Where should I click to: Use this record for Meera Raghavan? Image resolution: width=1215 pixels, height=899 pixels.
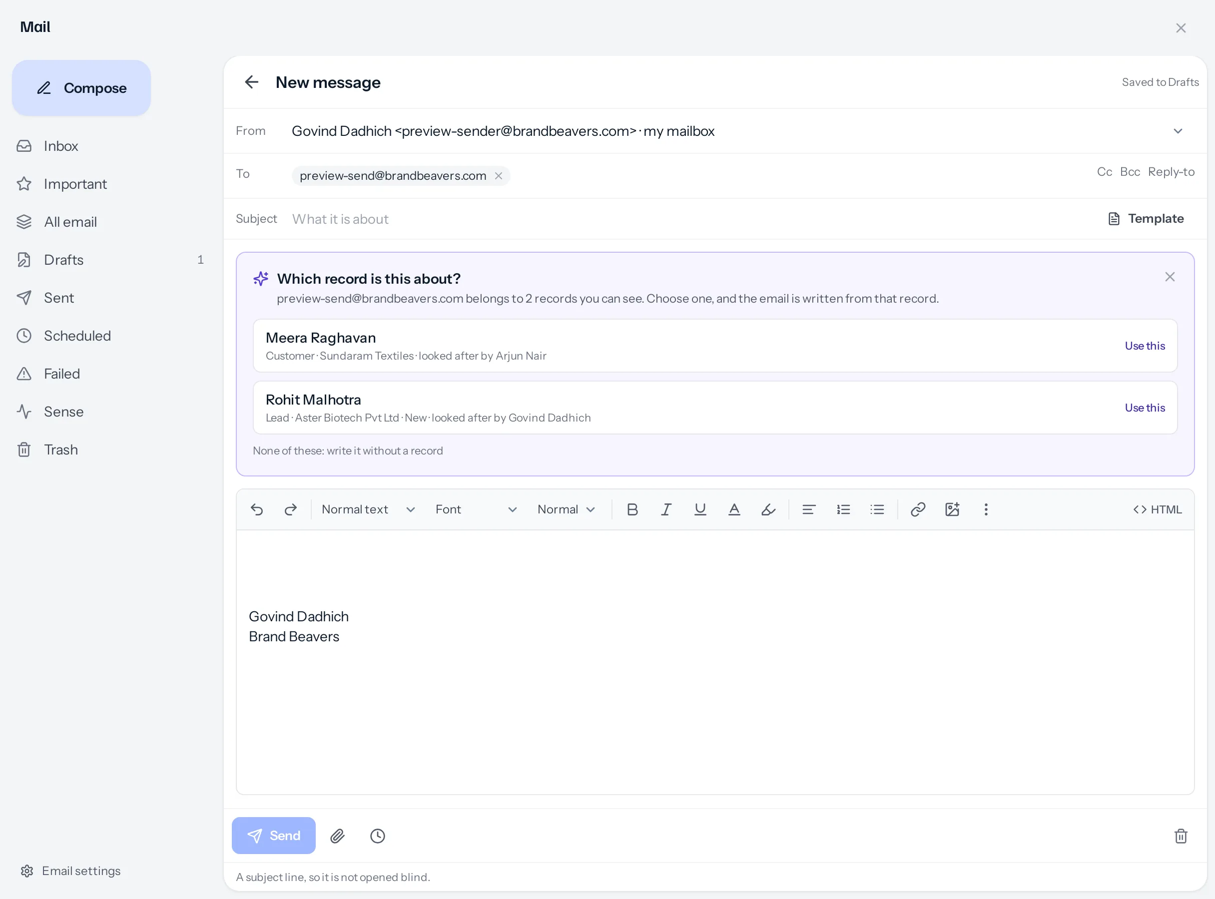click(x=1145, y=346)
